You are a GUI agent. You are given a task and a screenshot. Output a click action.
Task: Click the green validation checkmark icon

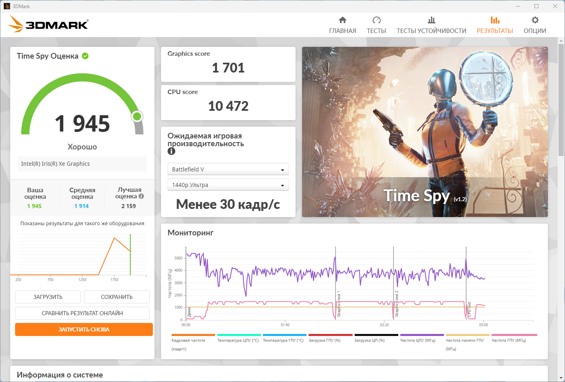85,56
